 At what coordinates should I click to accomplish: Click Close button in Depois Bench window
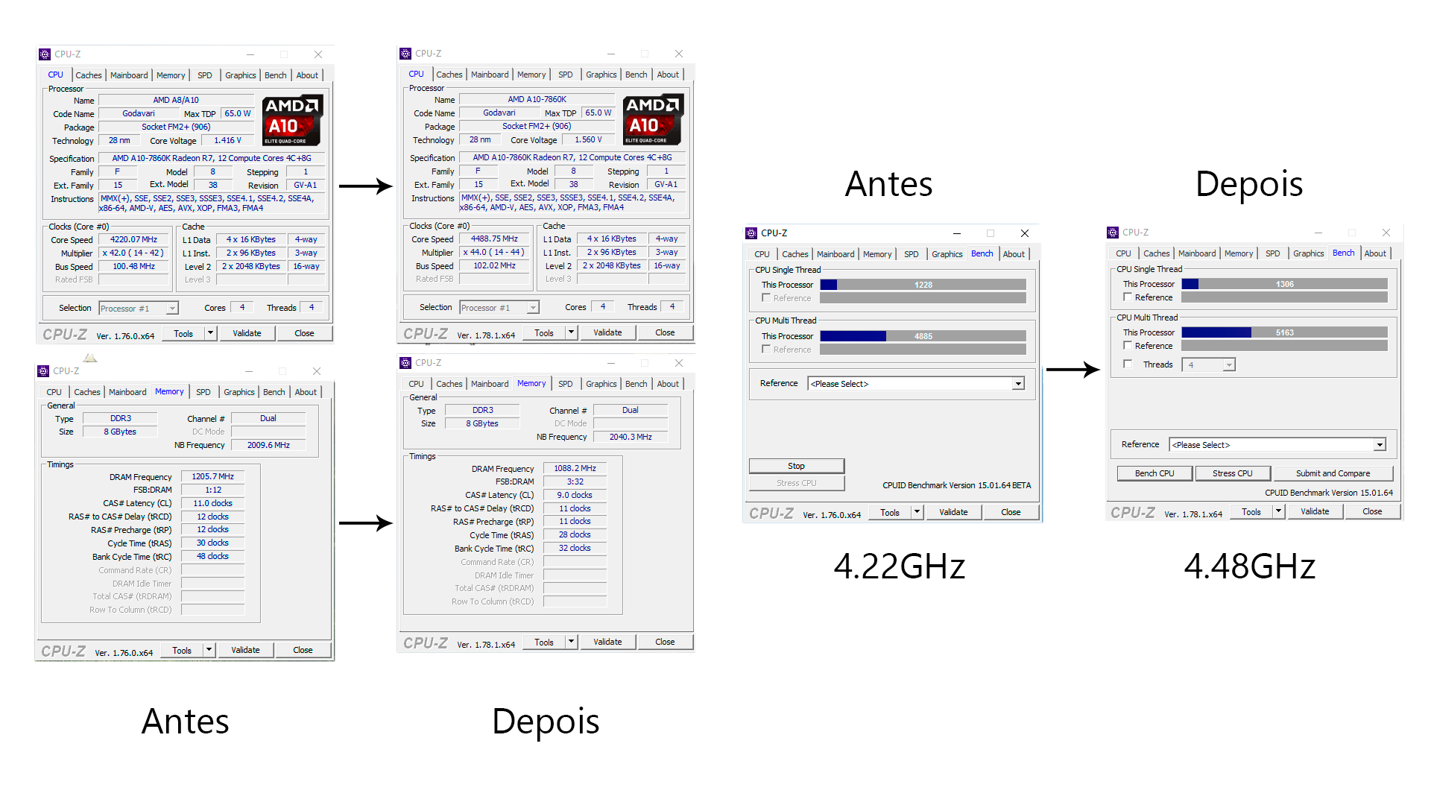[x=1372, y=512]
